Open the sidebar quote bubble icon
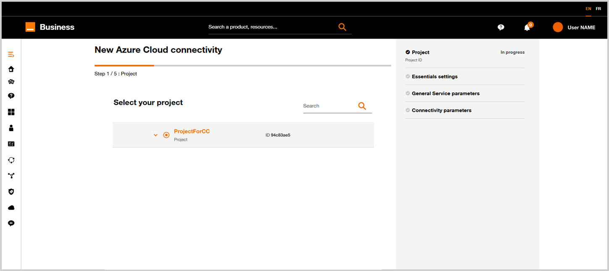This screenshot has height=271, width=609. 11,223
